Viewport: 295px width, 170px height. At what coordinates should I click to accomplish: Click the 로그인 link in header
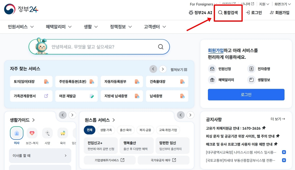click(254, 13)
